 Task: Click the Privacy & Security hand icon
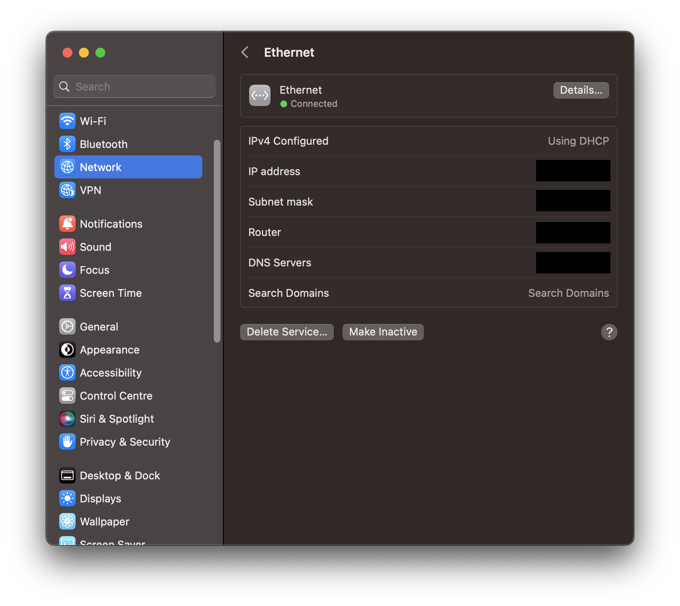tap(67, 442)
